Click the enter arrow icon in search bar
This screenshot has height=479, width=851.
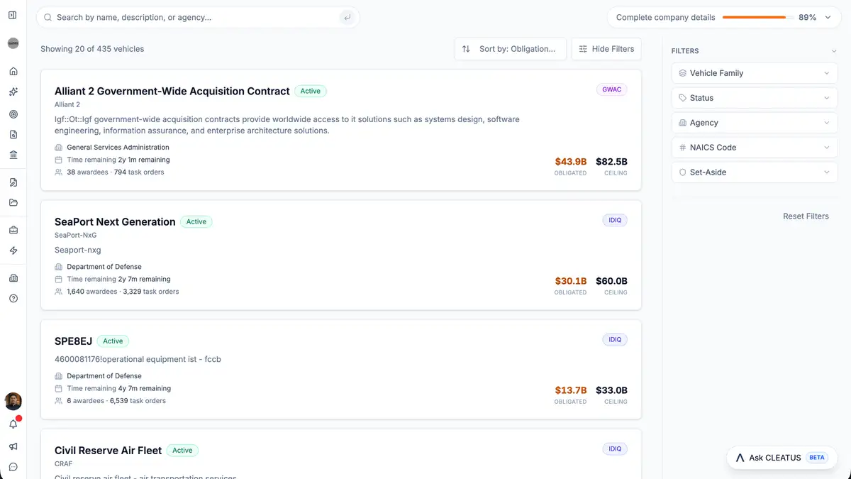(x=347, y=17)
